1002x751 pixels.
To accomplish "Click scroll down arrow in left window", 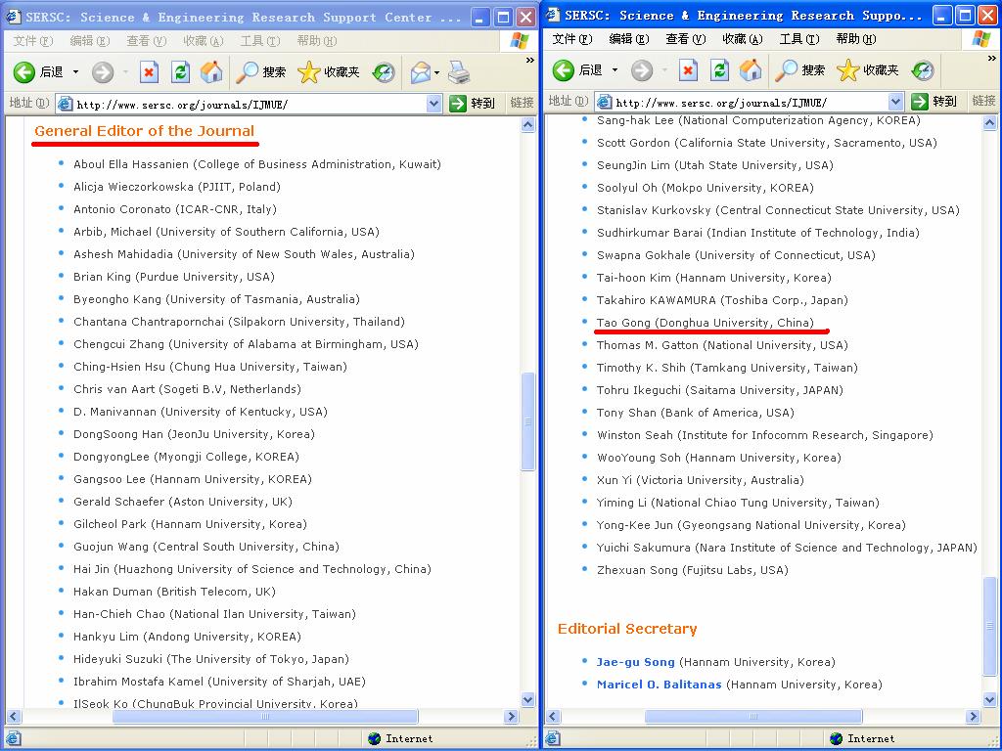I will coord(527,699).
